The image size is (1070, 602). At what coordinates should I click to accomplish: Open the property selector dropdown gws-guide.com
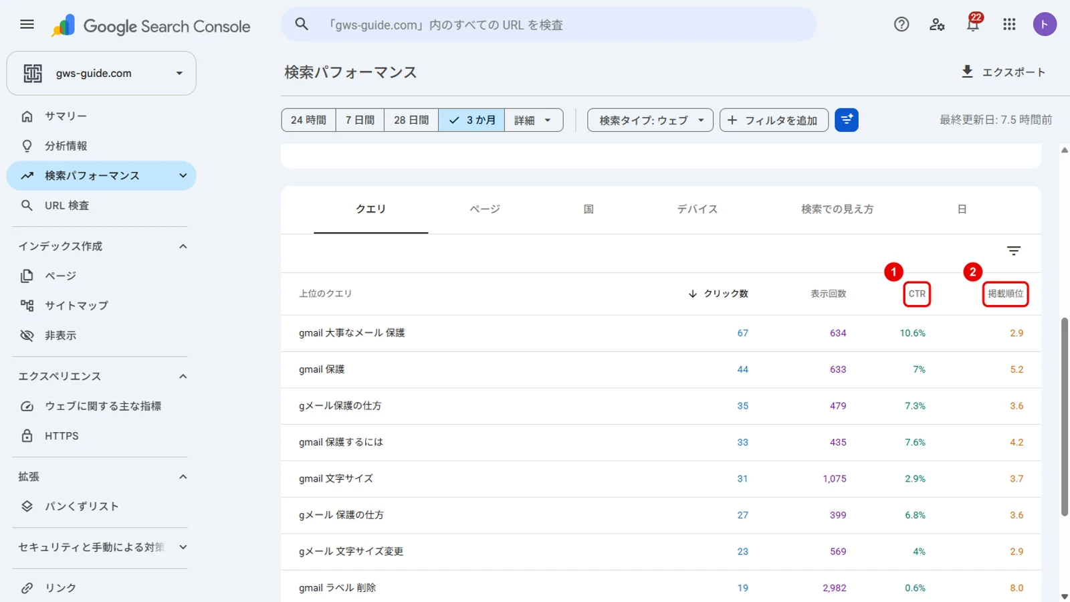(x=101, y=74)
